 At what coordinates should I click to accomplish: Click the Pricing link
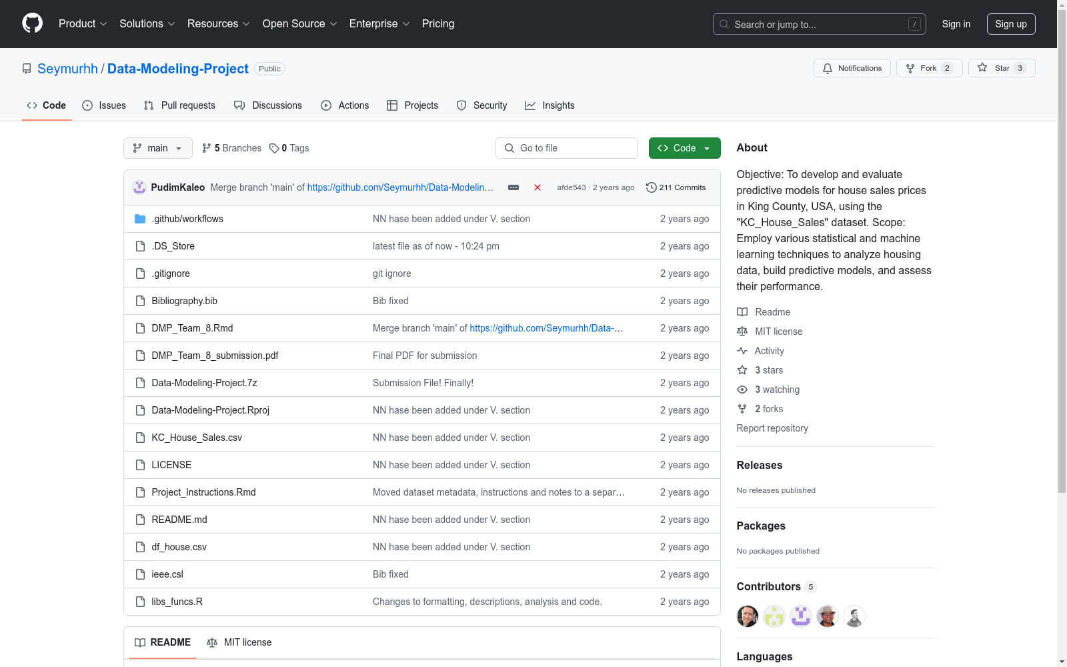[x=438, y=24]
